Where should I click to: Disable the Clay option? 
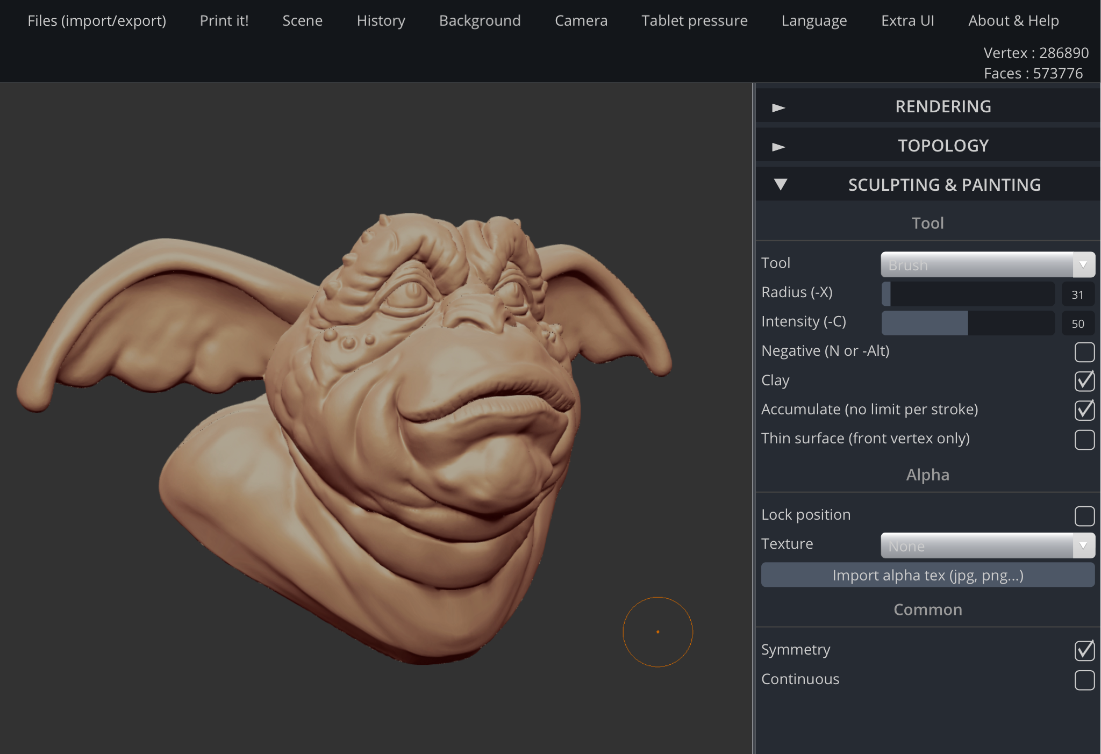pyautogui.click(x=1085, y=381)
